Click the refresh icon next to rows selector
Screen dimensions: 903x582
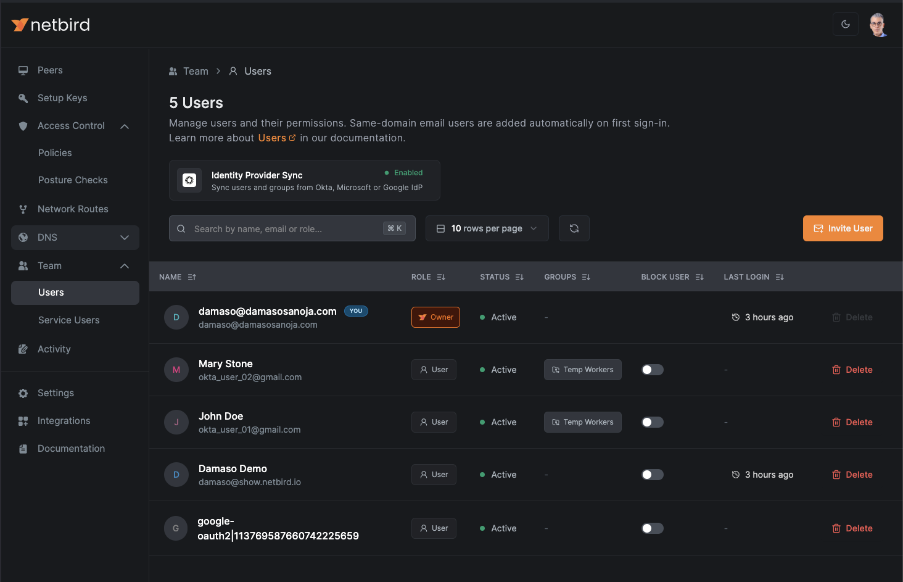[574, 228]
